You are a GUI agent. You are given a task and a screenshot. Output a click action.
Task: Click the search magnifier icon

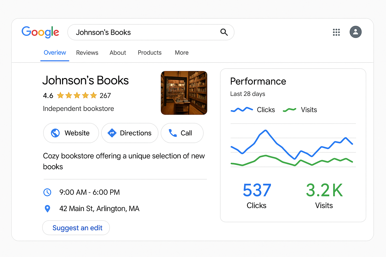(224, 32)
